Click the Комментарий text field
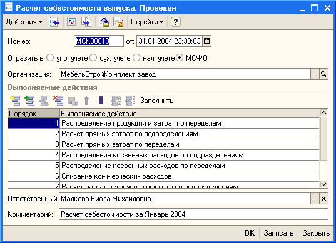 point(193,214)
